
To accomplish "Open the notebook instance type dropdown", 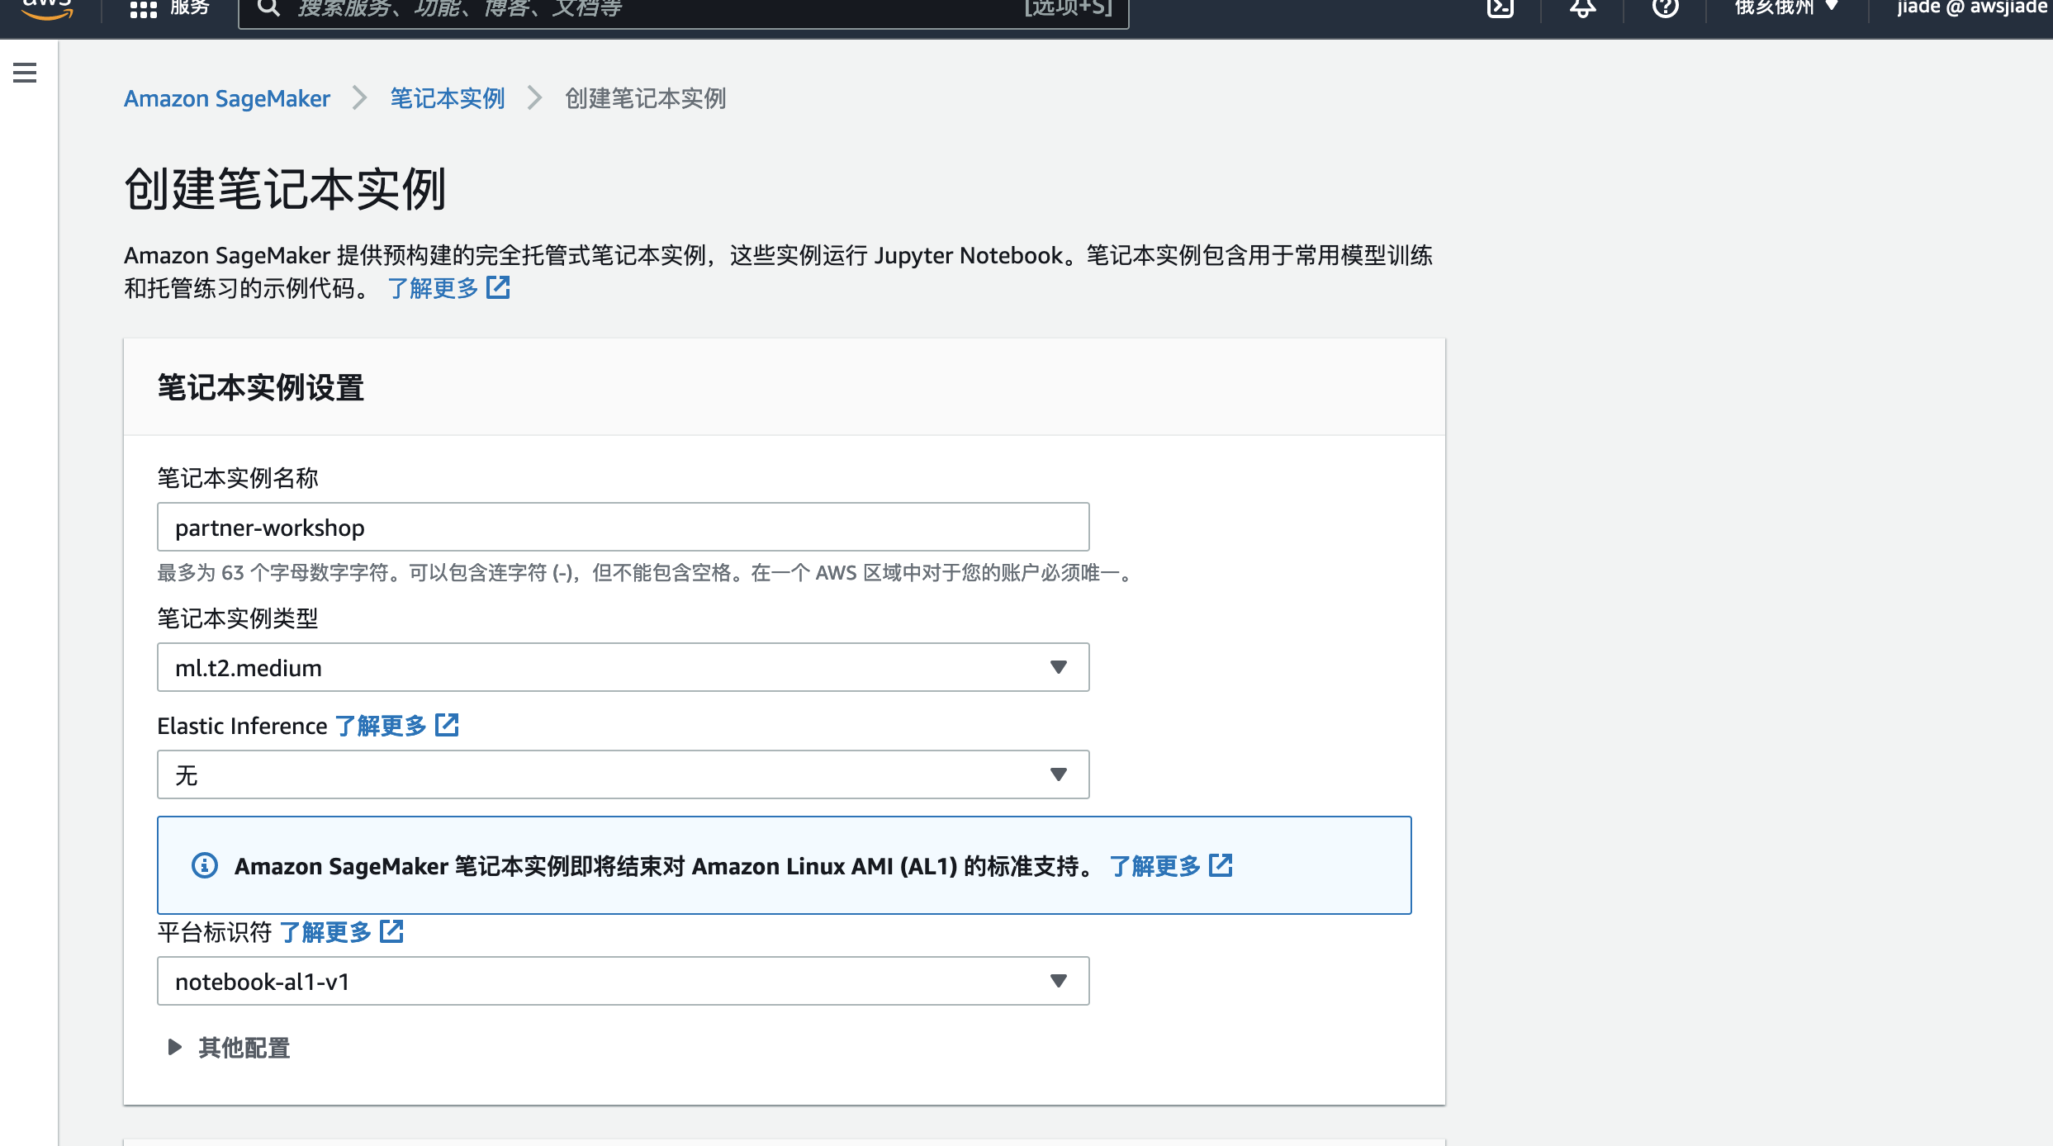I will [623, 667].
